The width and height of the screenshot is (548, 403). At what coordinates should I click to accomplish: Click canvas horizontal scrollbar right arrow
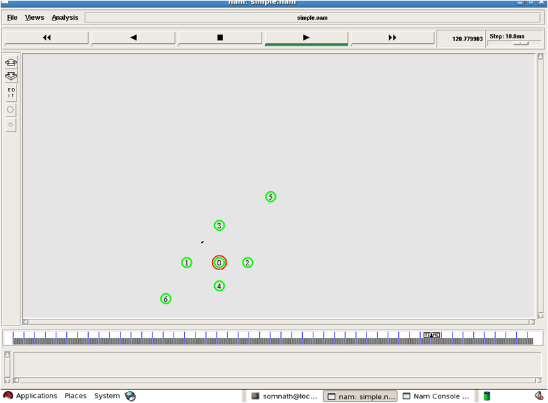532,322
